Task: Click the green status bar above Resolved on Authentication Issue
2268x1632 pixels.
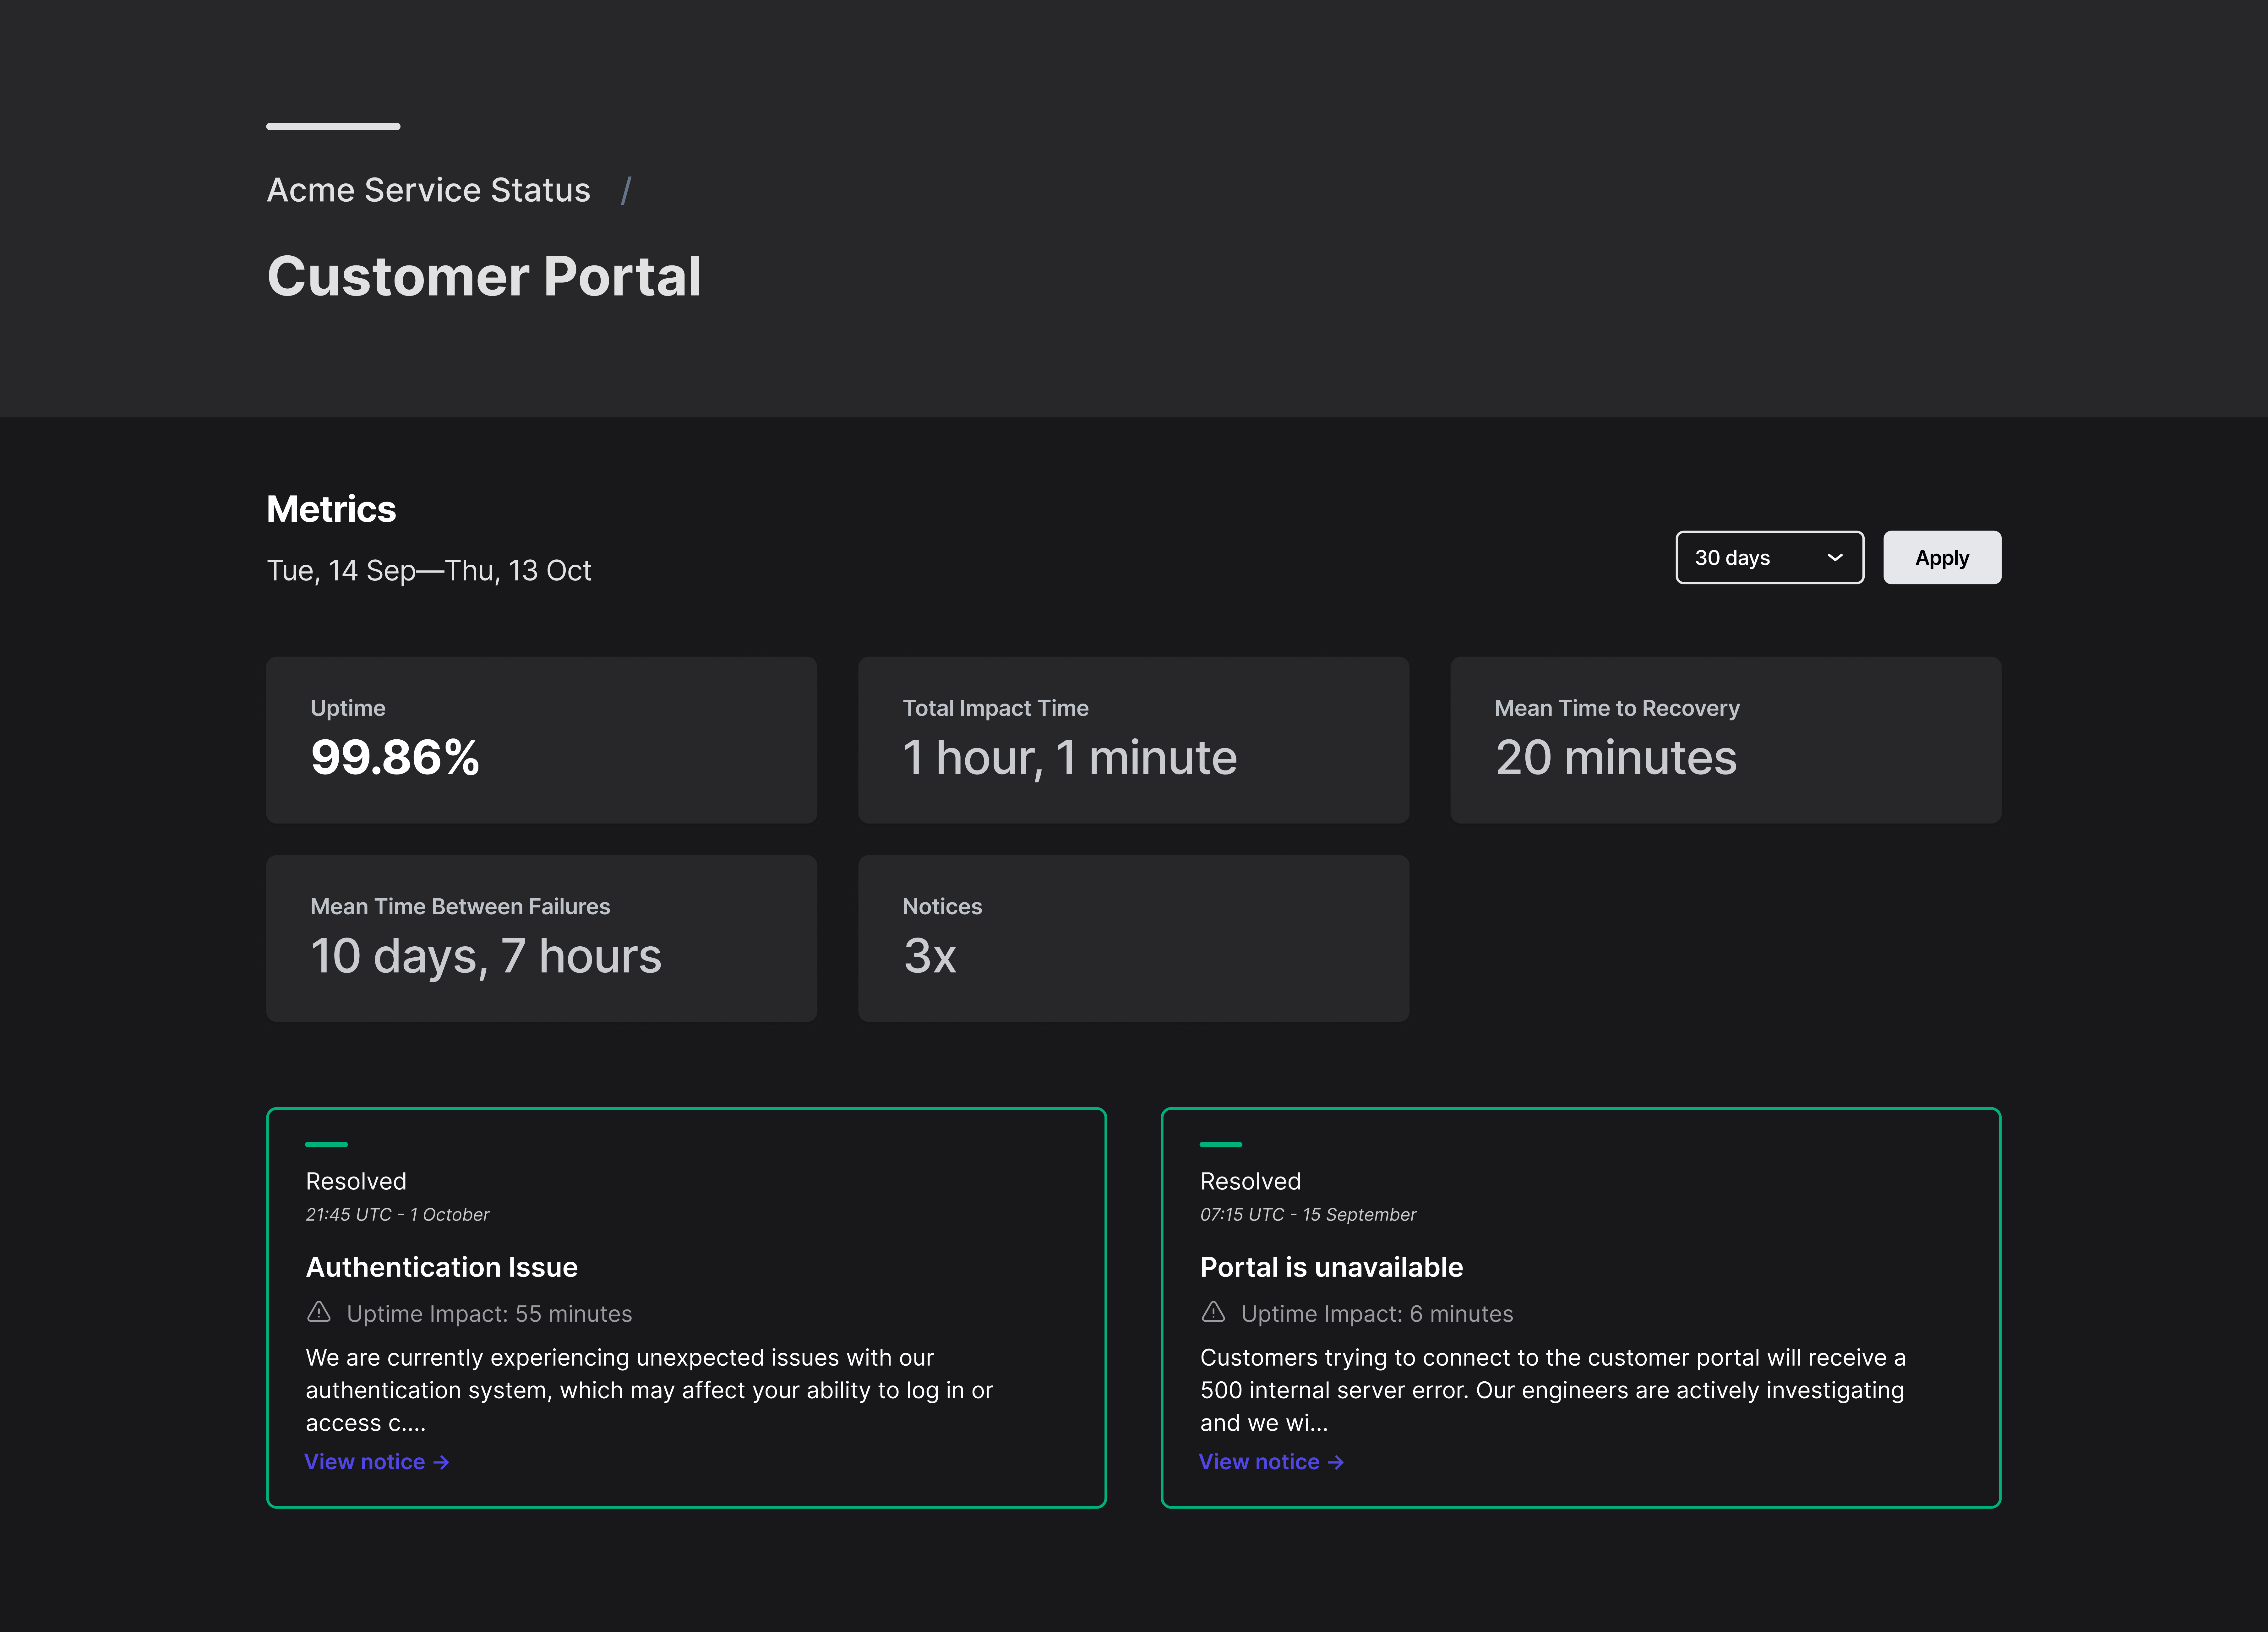Action: (327, 1144)
